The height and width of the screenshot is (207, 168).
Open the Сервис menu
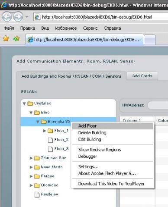pyautogui.click(x=90, y=28)
